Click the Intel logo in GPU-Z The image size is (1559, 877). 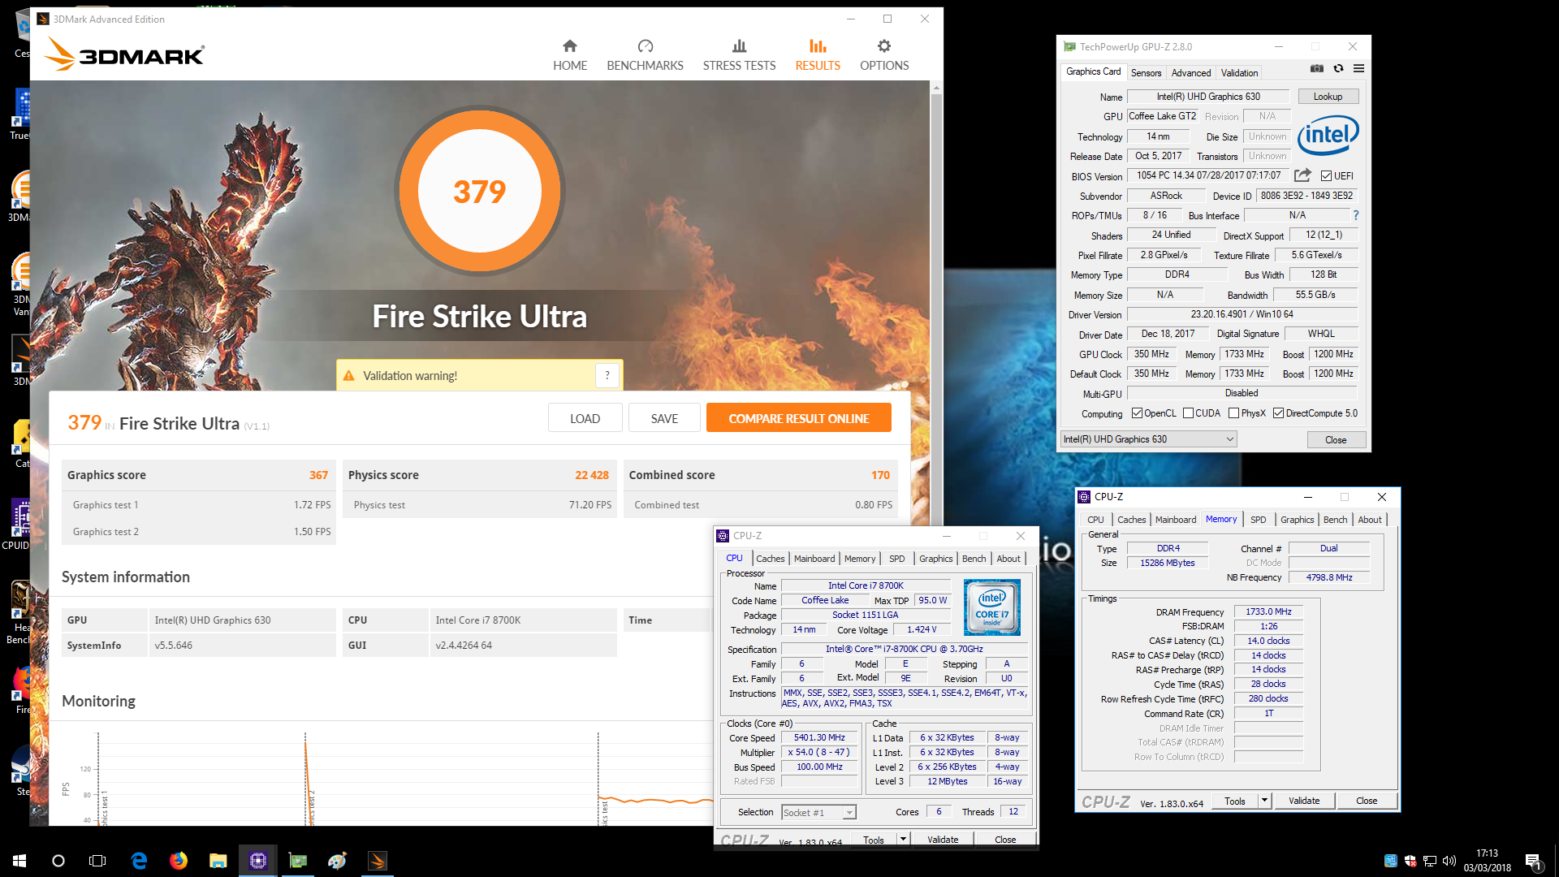coord(1328,135)
